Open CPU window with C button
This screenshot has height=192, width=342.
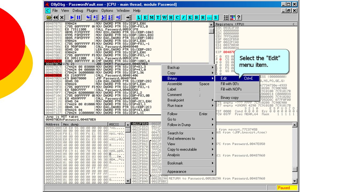pyautogui.click(x=177, y=18)
